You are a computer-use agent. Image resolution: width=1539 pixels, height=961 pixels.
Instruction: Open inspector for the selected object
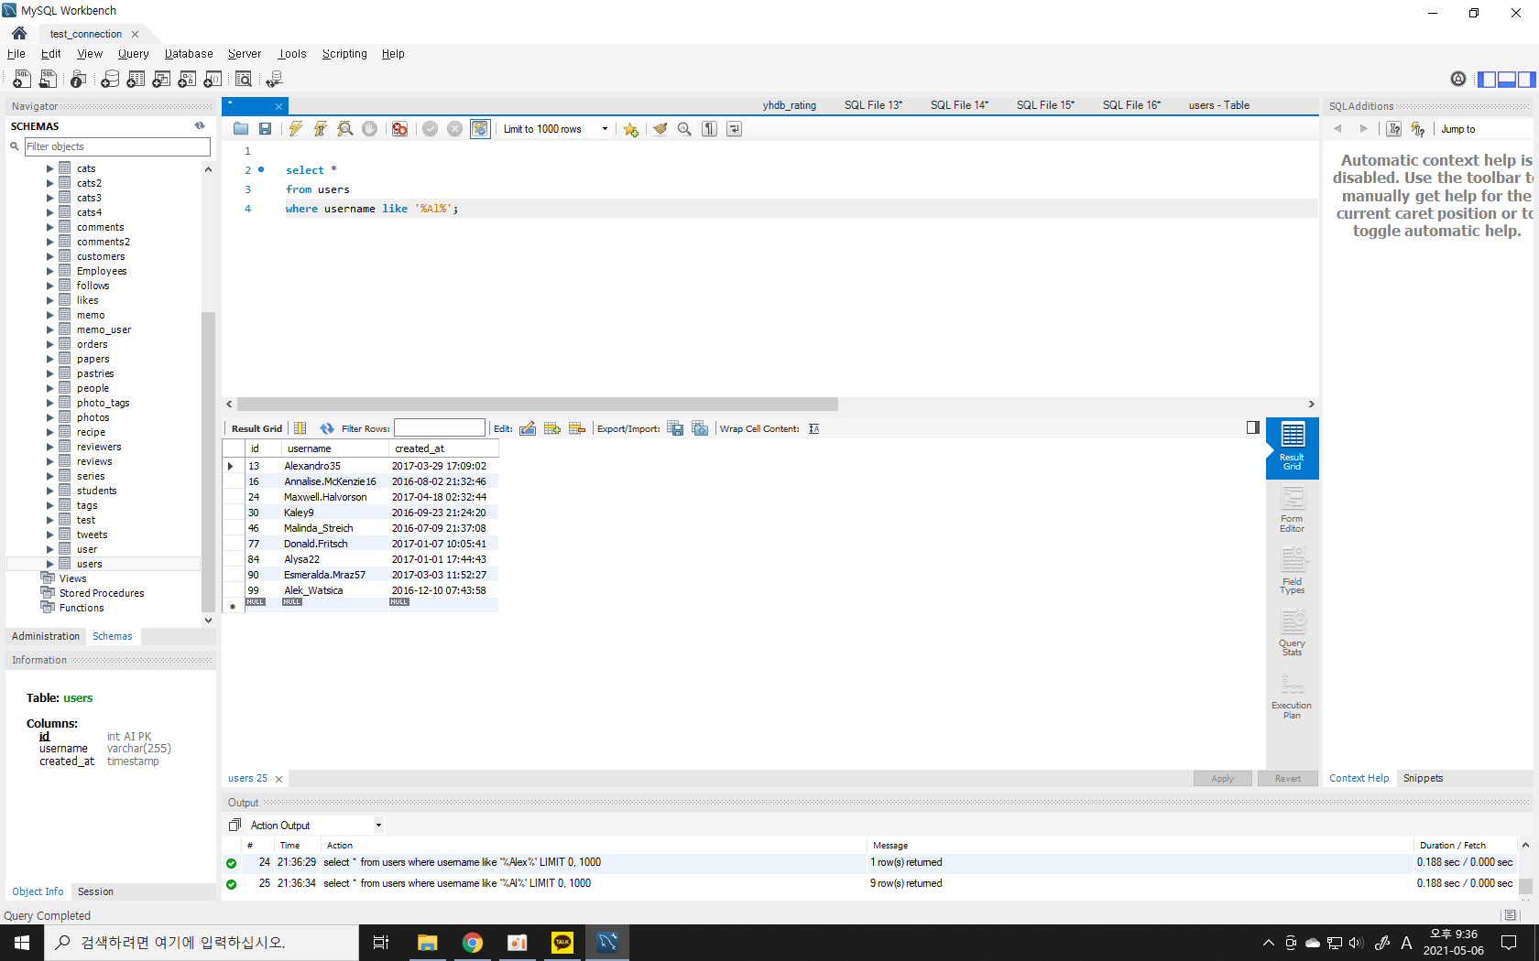pos(79,79)
